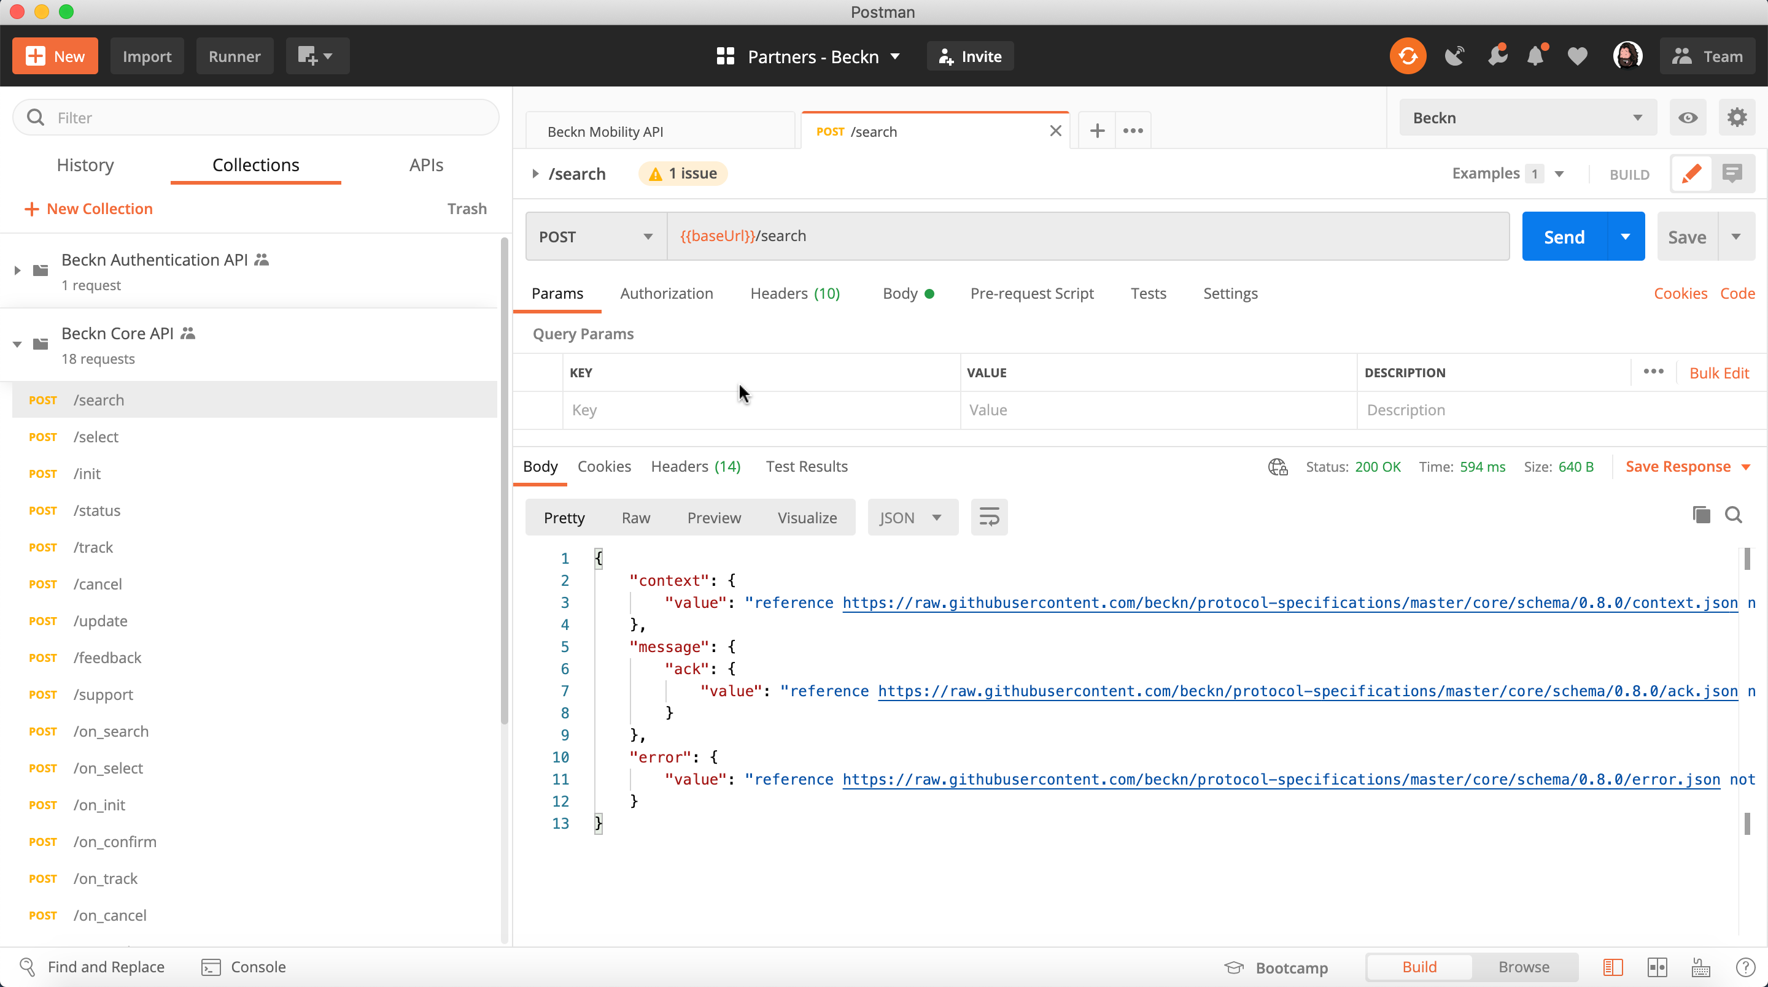Switch to the History tab

coord(85,165)
